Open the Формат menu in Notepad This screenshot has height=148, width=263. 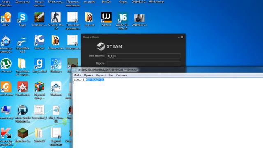click(x=101, y=75)
